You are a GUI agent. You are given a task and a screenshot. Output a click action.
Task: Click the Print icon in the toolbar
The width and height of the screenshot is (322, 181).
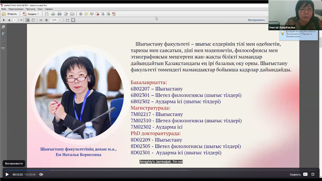pos(59,14)
